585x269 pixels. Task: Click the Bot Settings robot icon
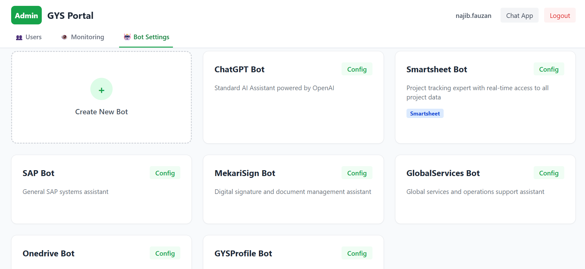pos(127,37)
